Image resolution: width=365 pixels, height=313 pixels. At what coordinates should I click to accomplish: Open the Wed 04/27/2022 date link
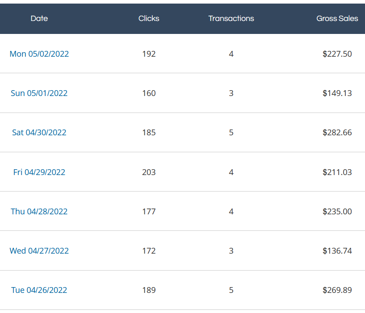39,250
